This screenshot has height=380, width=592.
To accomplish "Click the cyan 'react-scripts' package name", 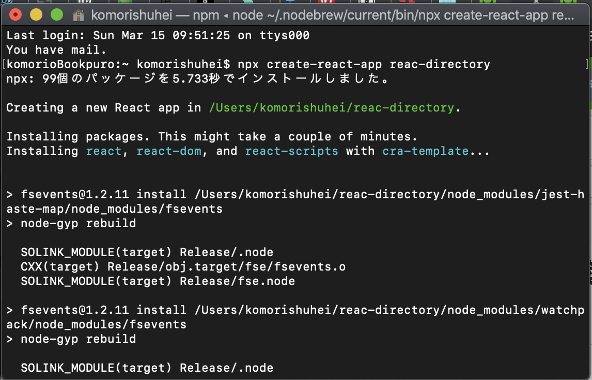I will tap(291, 151).
